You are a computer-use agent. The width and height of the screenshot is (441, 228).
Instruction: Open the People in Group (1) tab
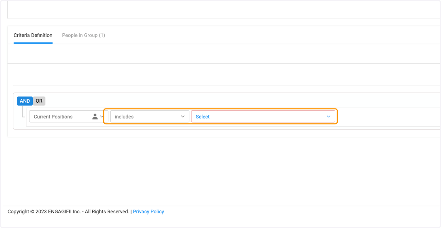(x=83, y=35)
